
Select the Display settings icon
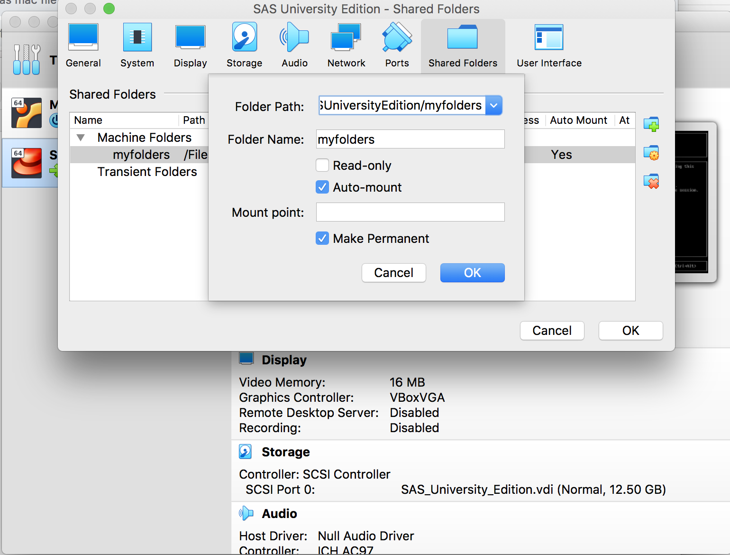tap(190, 45)
